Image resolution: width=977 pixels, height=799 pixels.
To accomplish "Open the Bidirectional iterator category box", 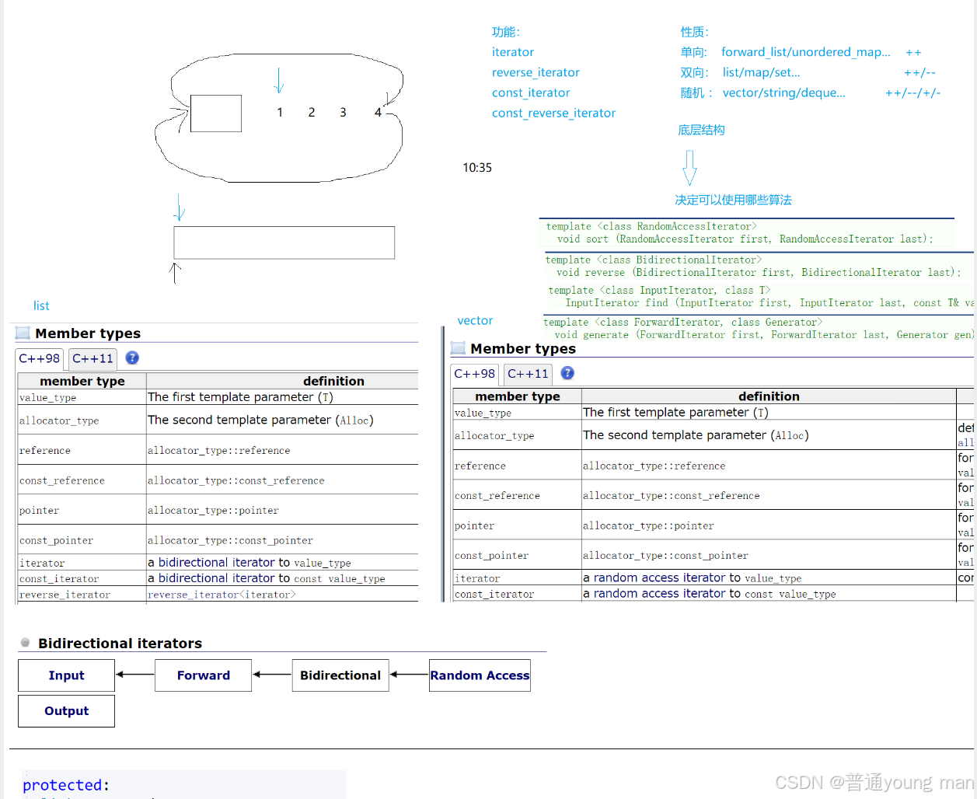I will click(x=340, y=675).
